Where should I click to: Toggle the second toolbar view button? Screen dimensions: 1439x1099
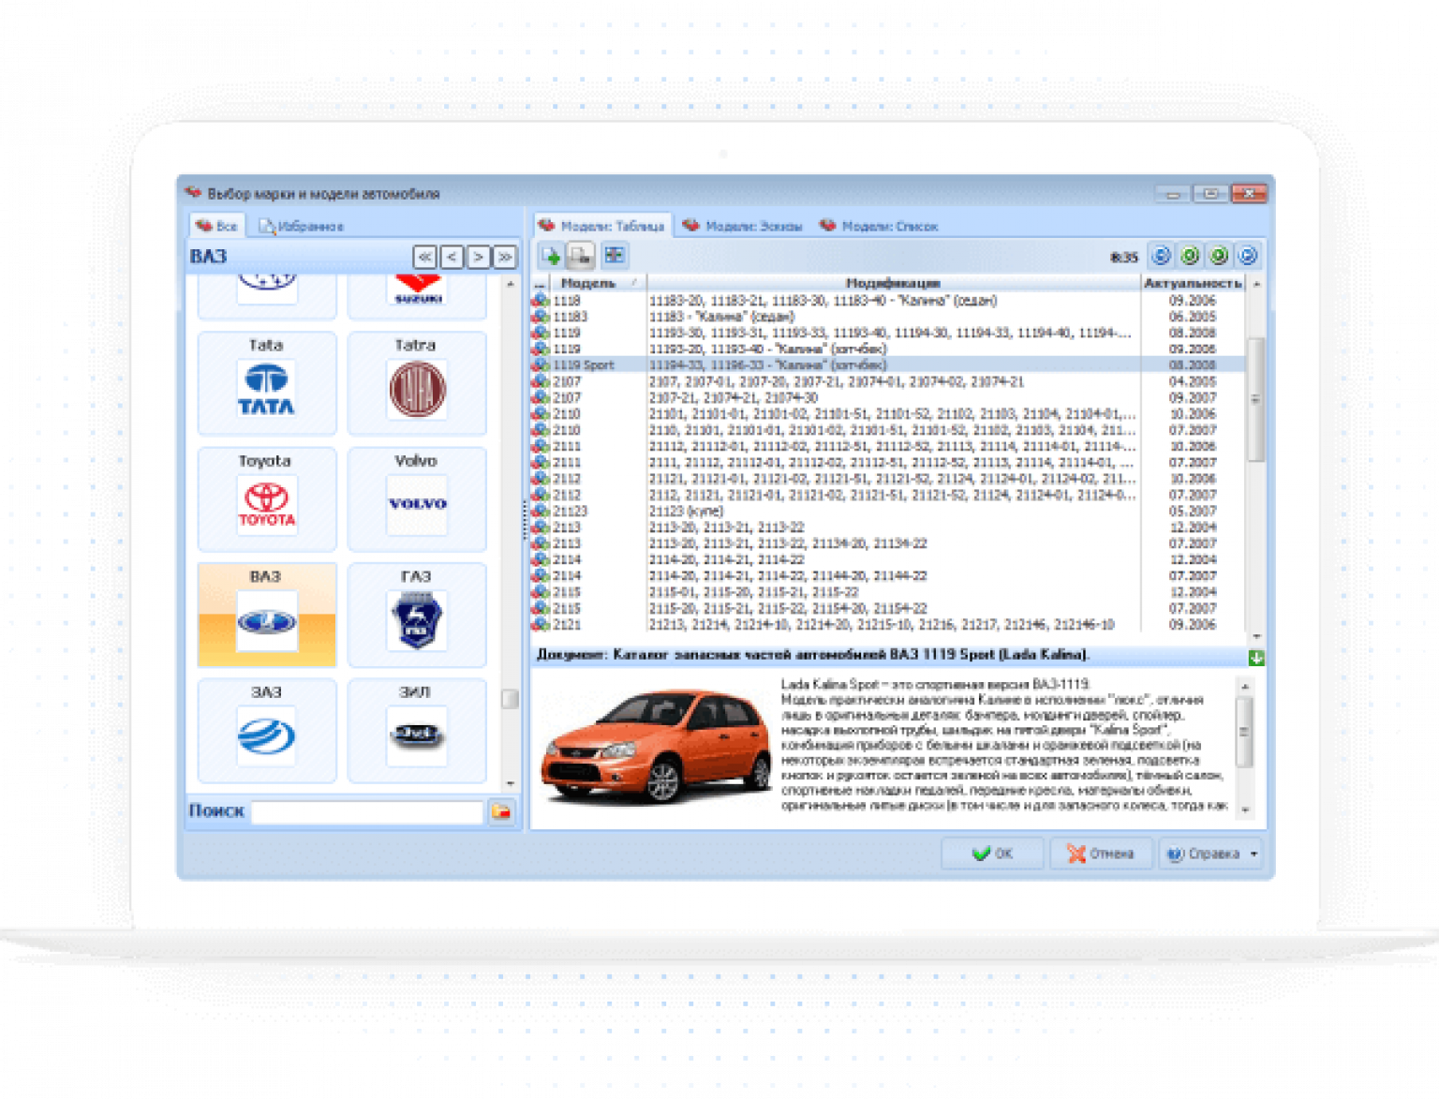(x=582, y=256)
